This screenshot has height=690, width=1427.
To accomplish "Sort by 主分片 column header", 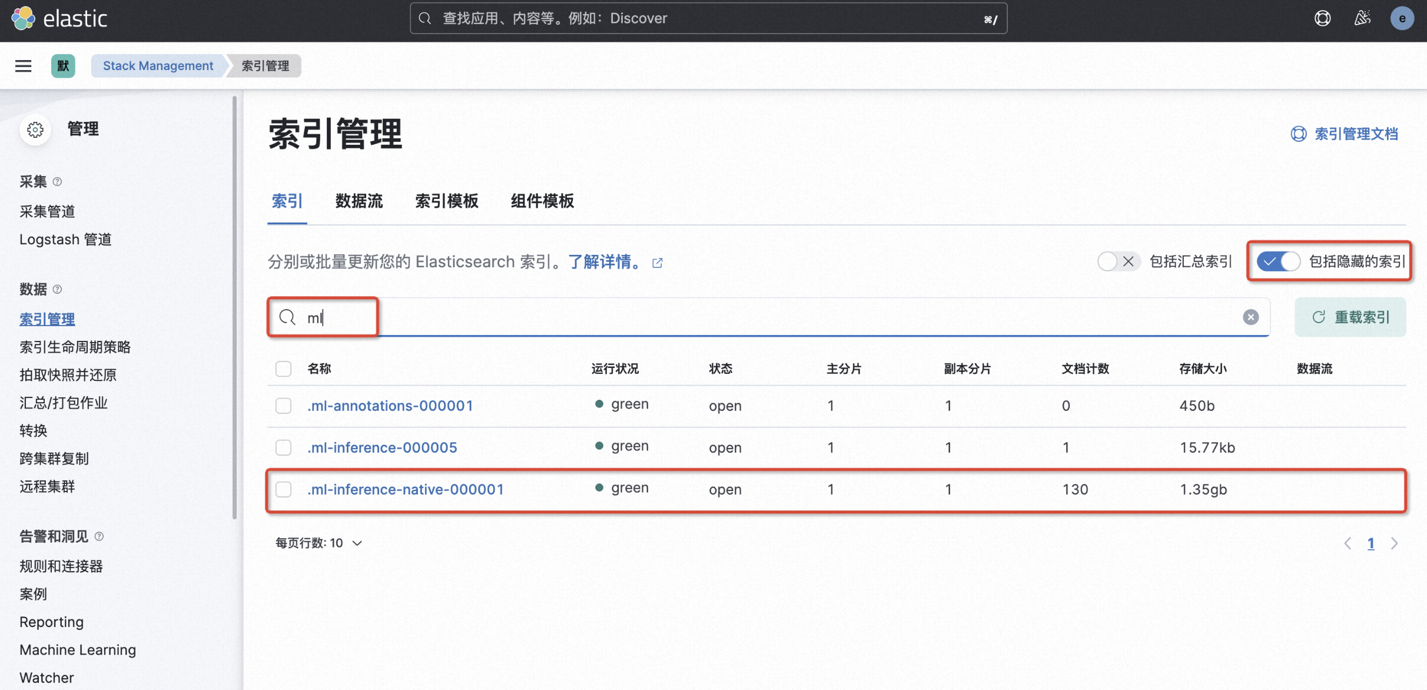I will (x=844, y=369).
